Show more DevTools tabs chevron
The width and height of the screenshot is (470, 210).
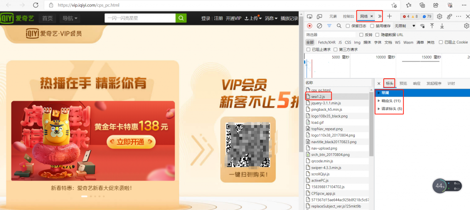click(380, 16)
